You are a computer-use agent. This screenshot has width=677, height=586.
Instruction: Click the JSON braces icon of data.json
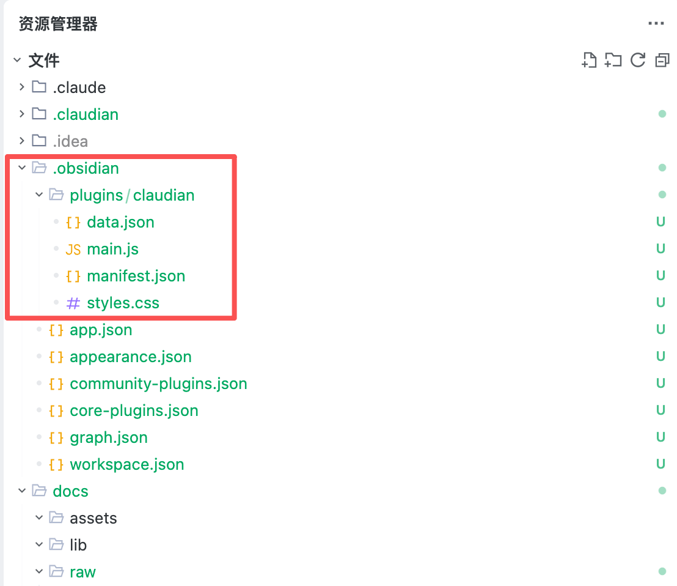pyautogui.click(x=73, y=223)
